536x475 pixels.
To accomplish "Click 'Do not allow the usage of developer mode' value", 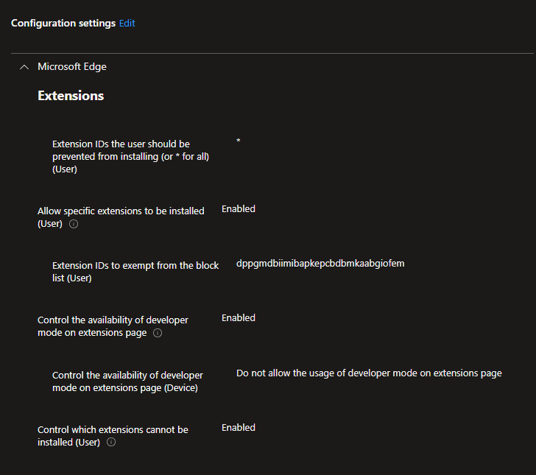I will [369, 373].
